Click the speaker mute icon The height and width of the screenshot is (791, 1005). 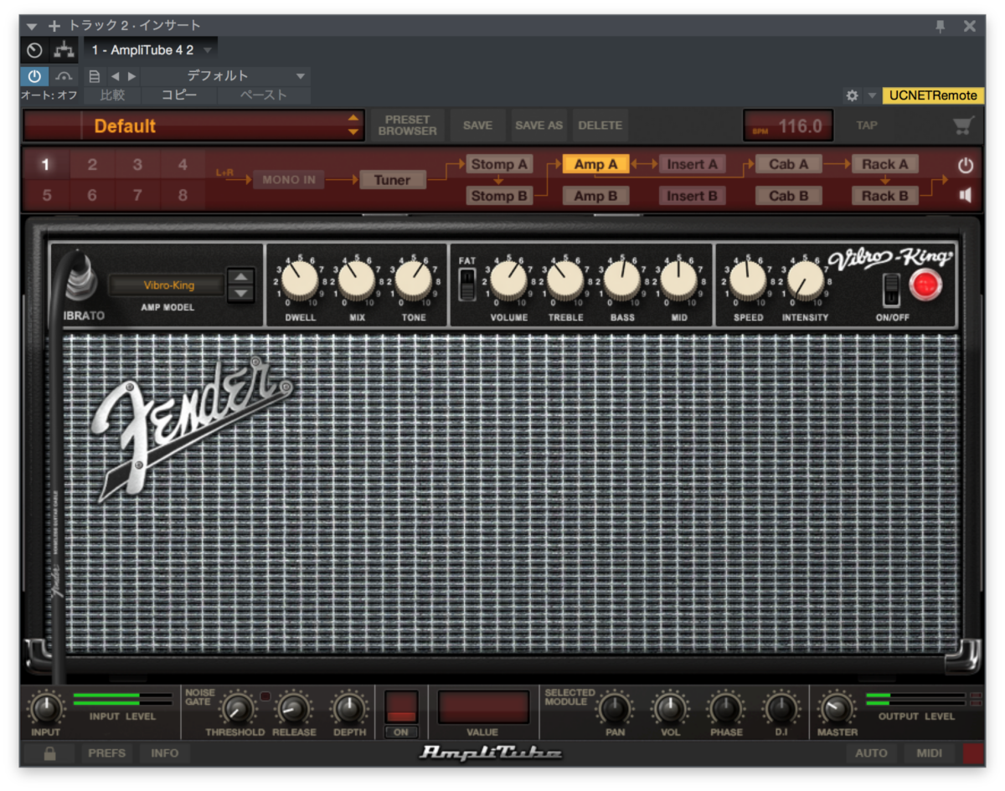[966, 195]
